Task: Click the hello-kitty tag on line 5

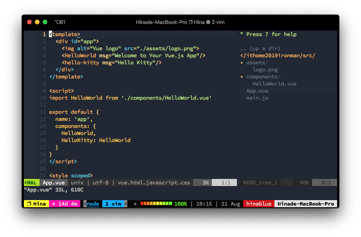Action: [112, 62]
